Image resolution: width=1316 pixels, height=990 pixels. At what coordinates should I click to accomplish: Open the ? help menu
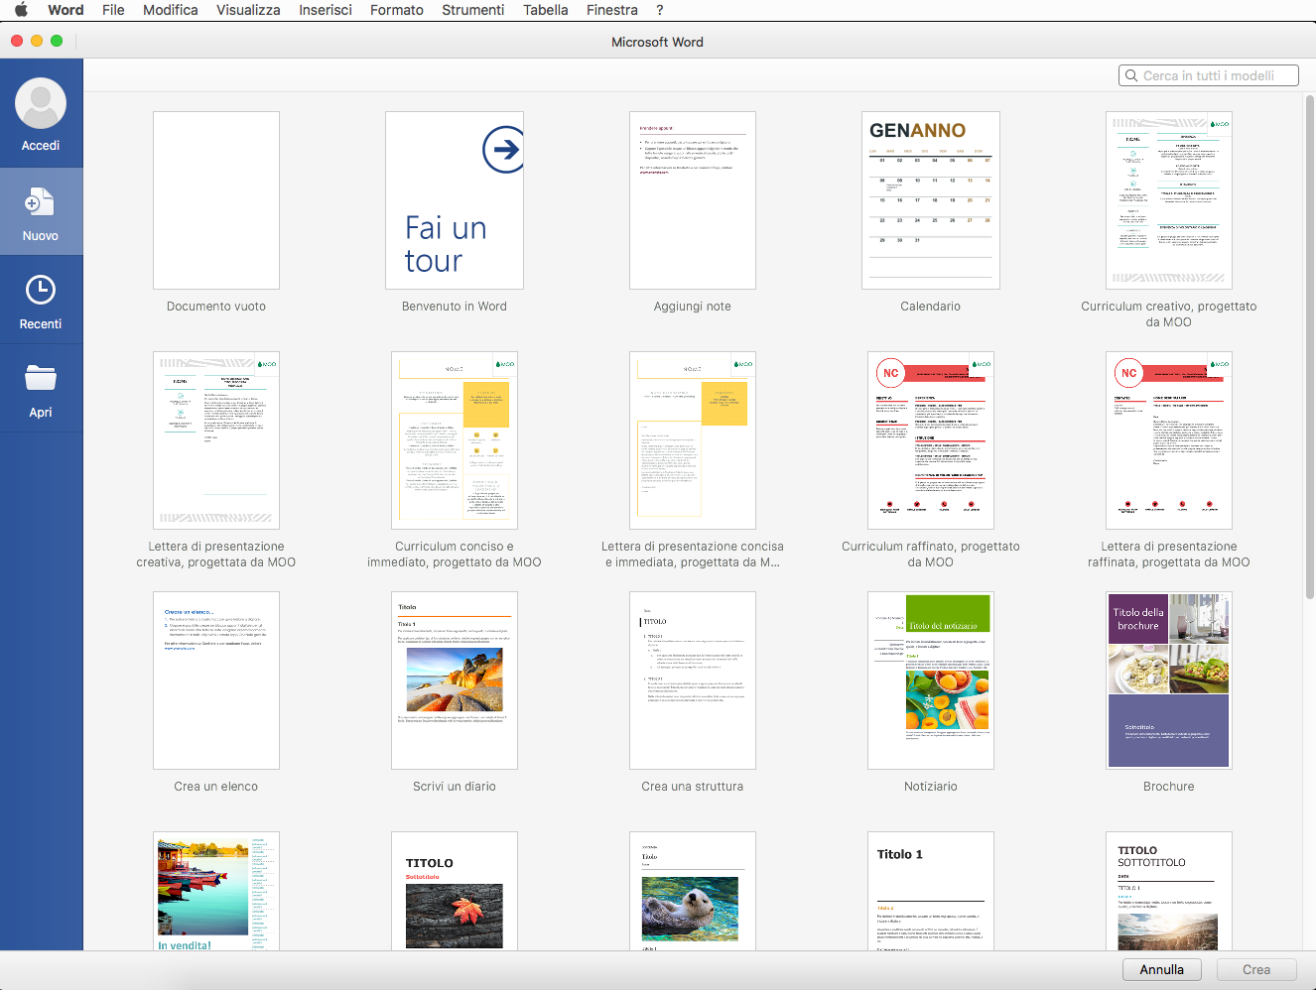pos(660,10)
